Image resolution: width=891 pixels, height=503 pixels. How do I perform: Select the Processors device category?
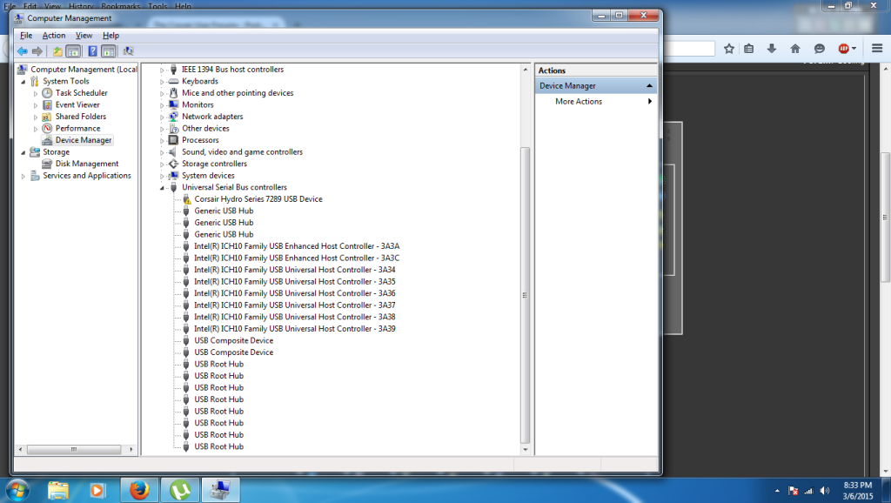tap(200, 140)
